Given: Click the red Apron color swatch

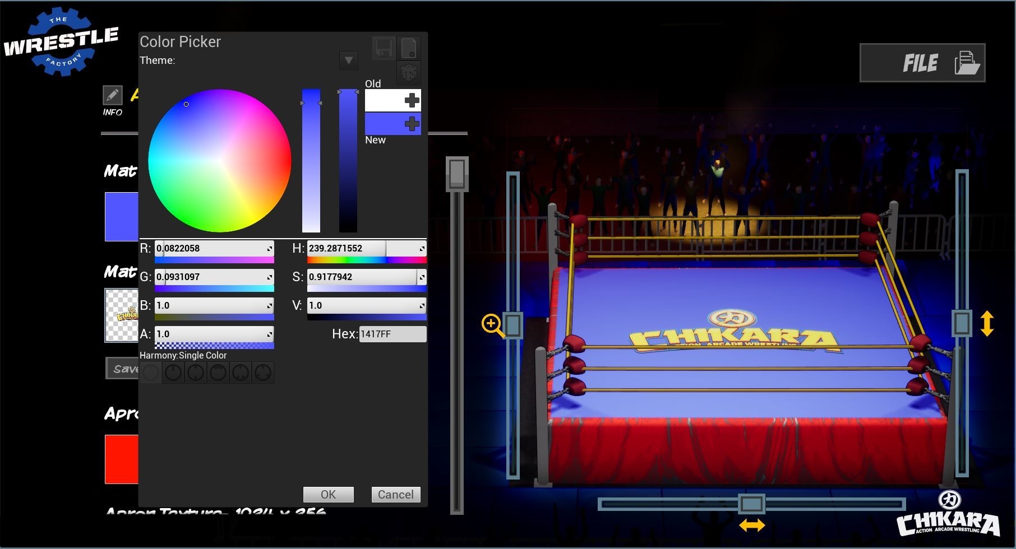Looking at the screenshot, I should [122, 459].
